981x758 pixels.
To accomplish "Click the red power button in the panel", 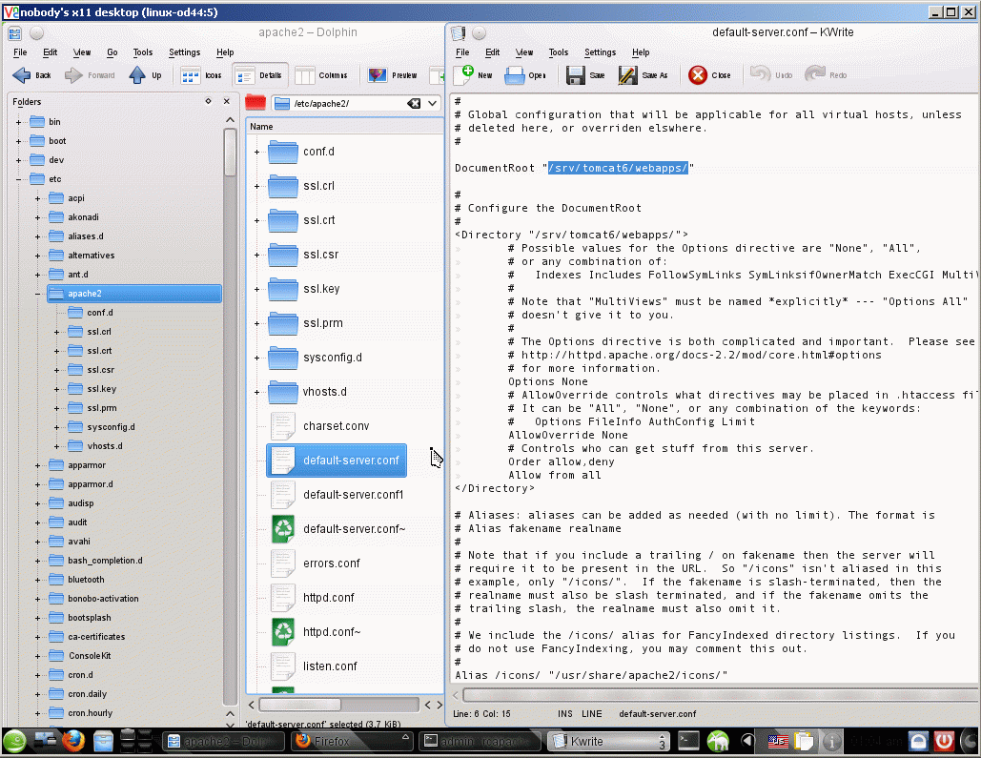I will (x=944, y=742).
